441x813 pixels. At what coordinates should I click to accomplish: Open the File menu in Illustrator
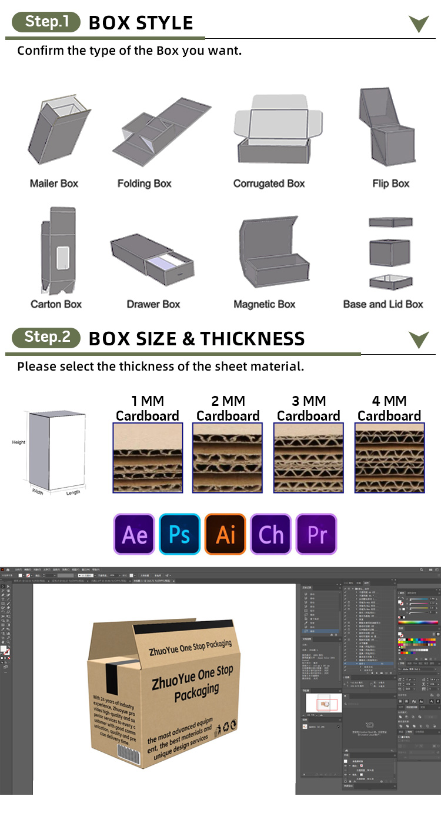click(x=18, y=570)
